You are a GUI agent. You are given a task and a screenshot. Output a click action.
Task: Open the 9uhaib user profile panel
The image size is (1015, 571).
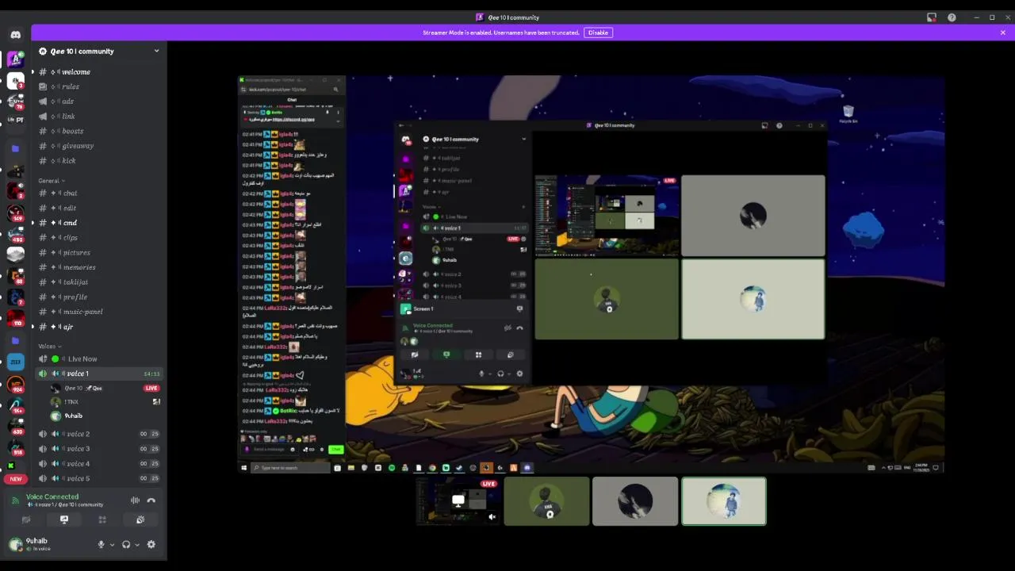coord(48,545)
